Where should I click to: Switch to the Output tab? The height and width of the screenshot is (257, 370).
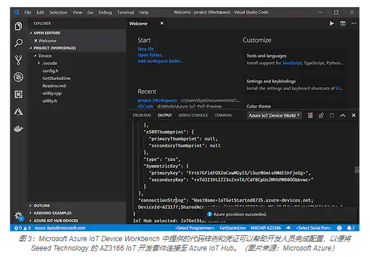pos(165,115)
